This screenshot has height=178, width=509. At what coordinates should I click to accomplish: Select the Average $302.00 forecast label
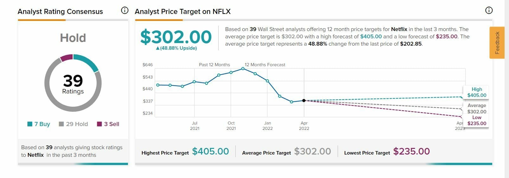point(476,108)
